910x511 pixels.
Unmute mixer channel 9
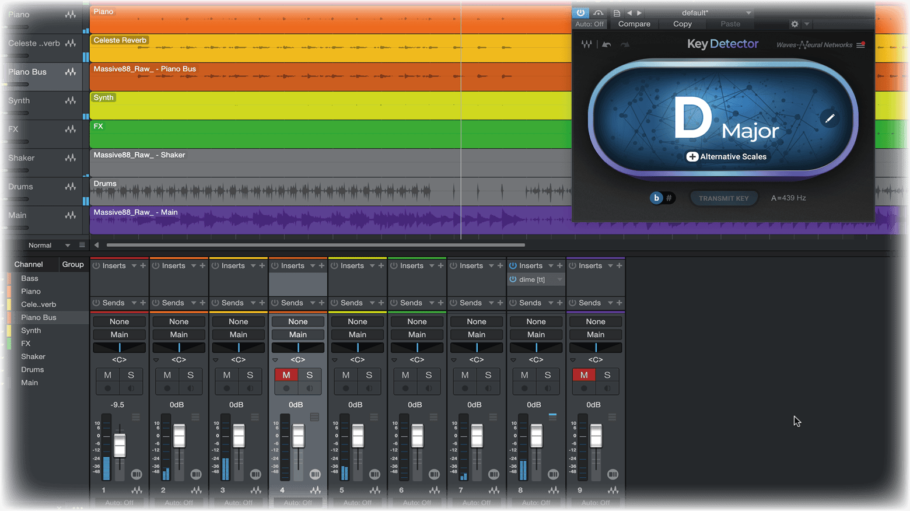[584, 375]
